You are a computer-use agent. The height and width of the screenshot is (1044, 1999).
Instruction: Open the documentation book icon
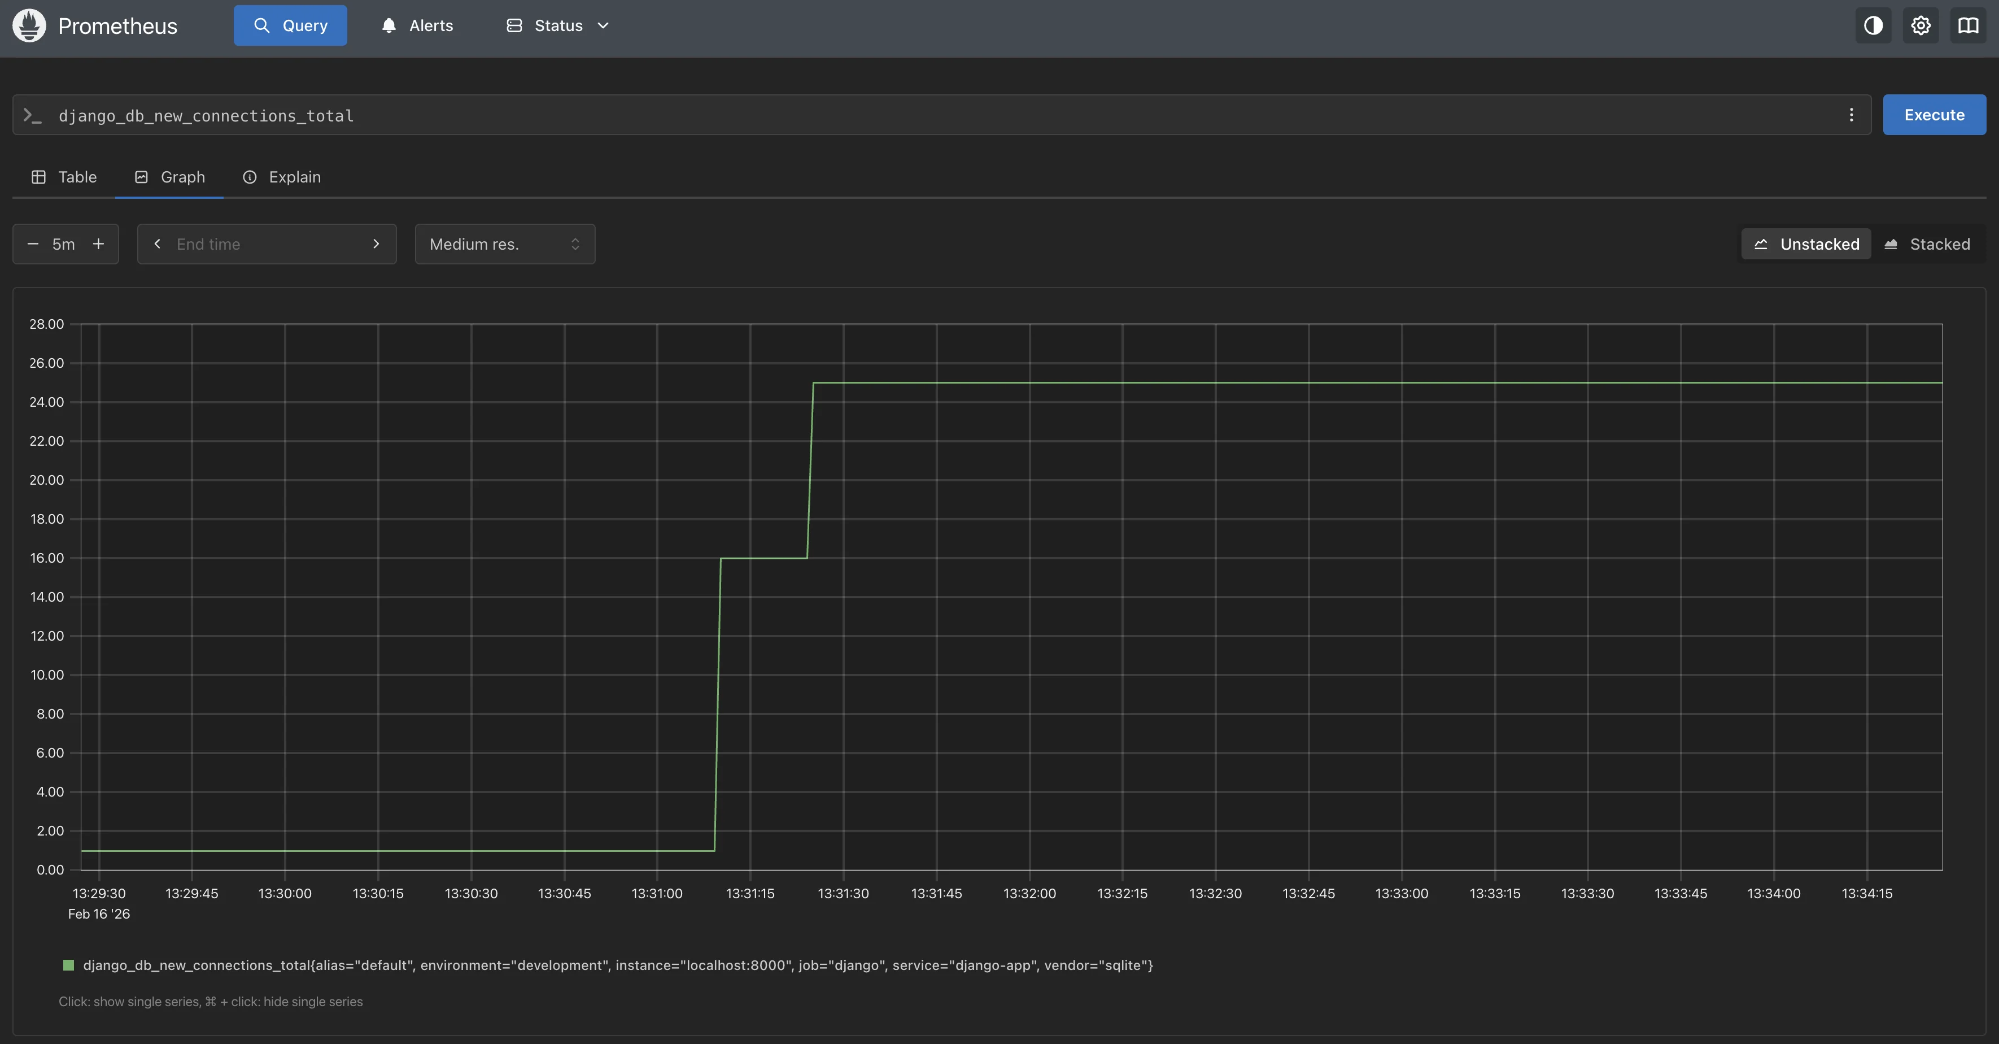(1968, 25)
